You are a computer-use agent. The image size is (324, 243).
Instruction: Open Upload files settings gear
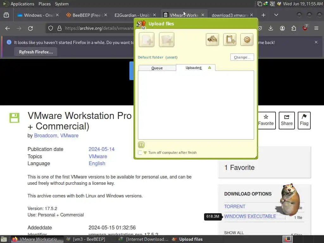pyautogui.click(x=247, y=40)
